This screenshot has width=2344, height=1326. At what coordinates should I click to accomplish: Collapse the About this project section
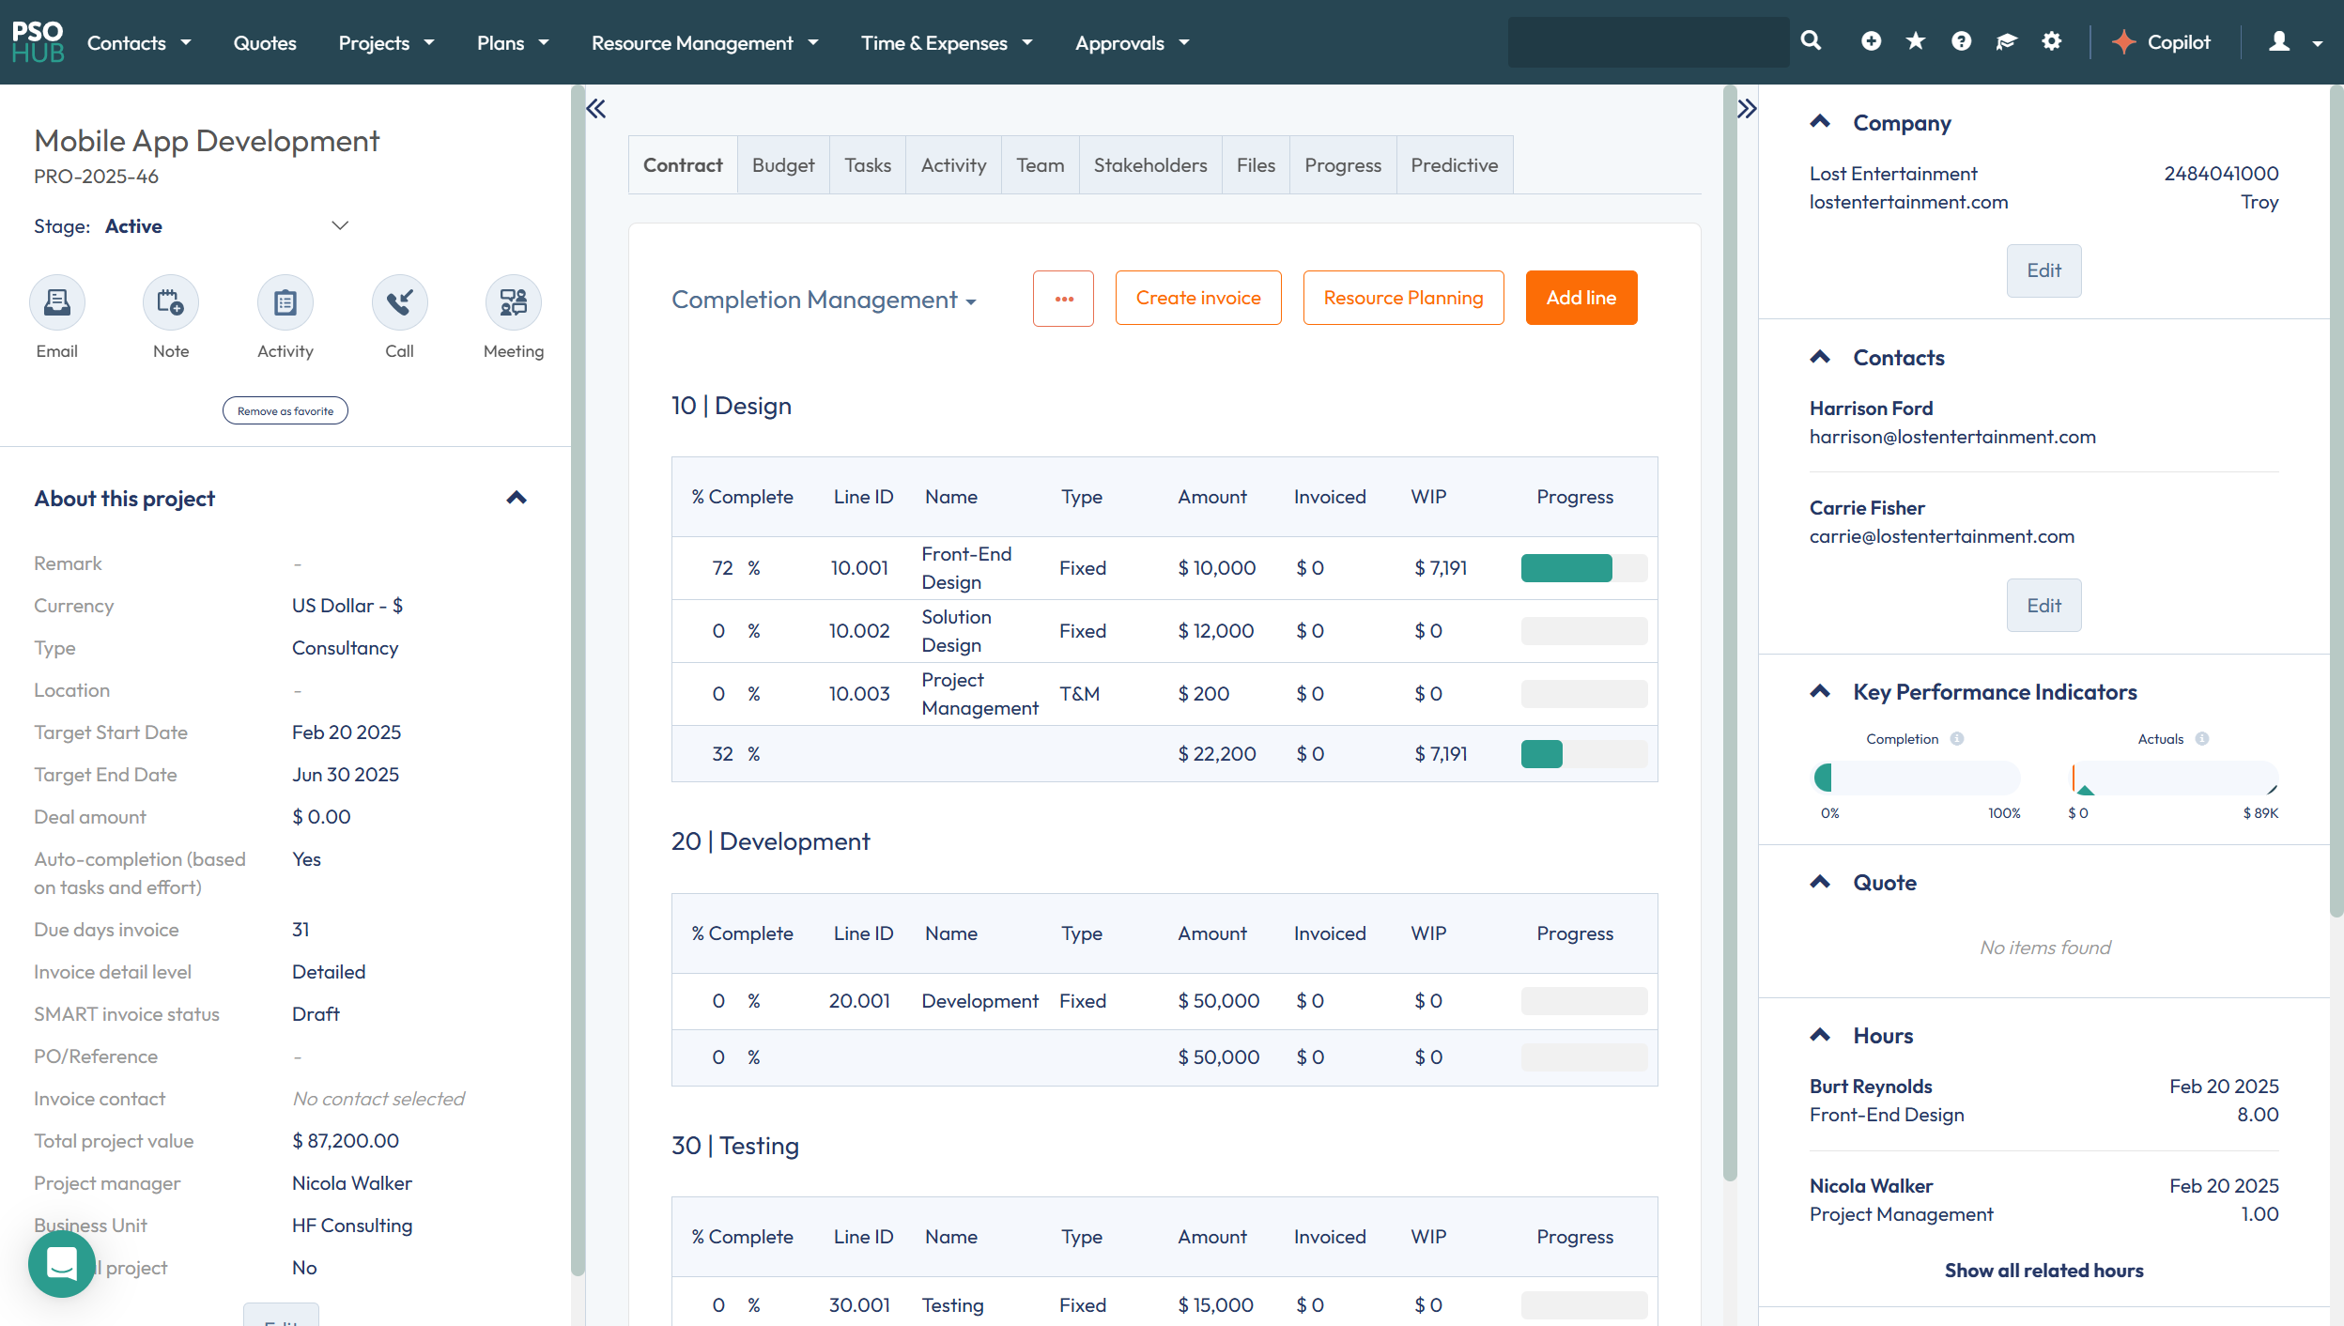tap(517, 499)
